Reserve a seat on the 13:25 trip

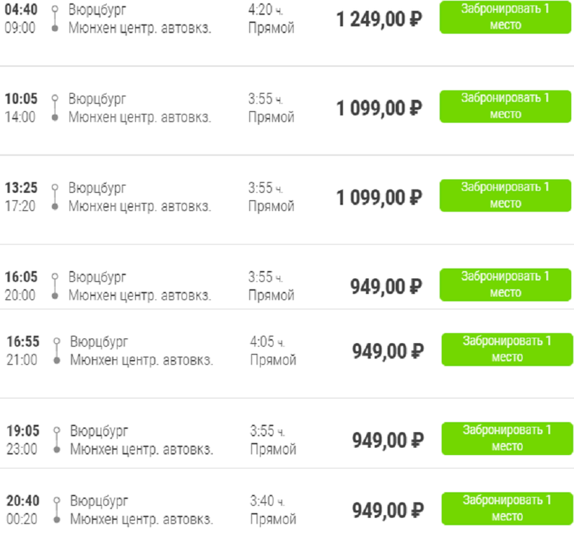pyautogui.click(x=505, y=195)
